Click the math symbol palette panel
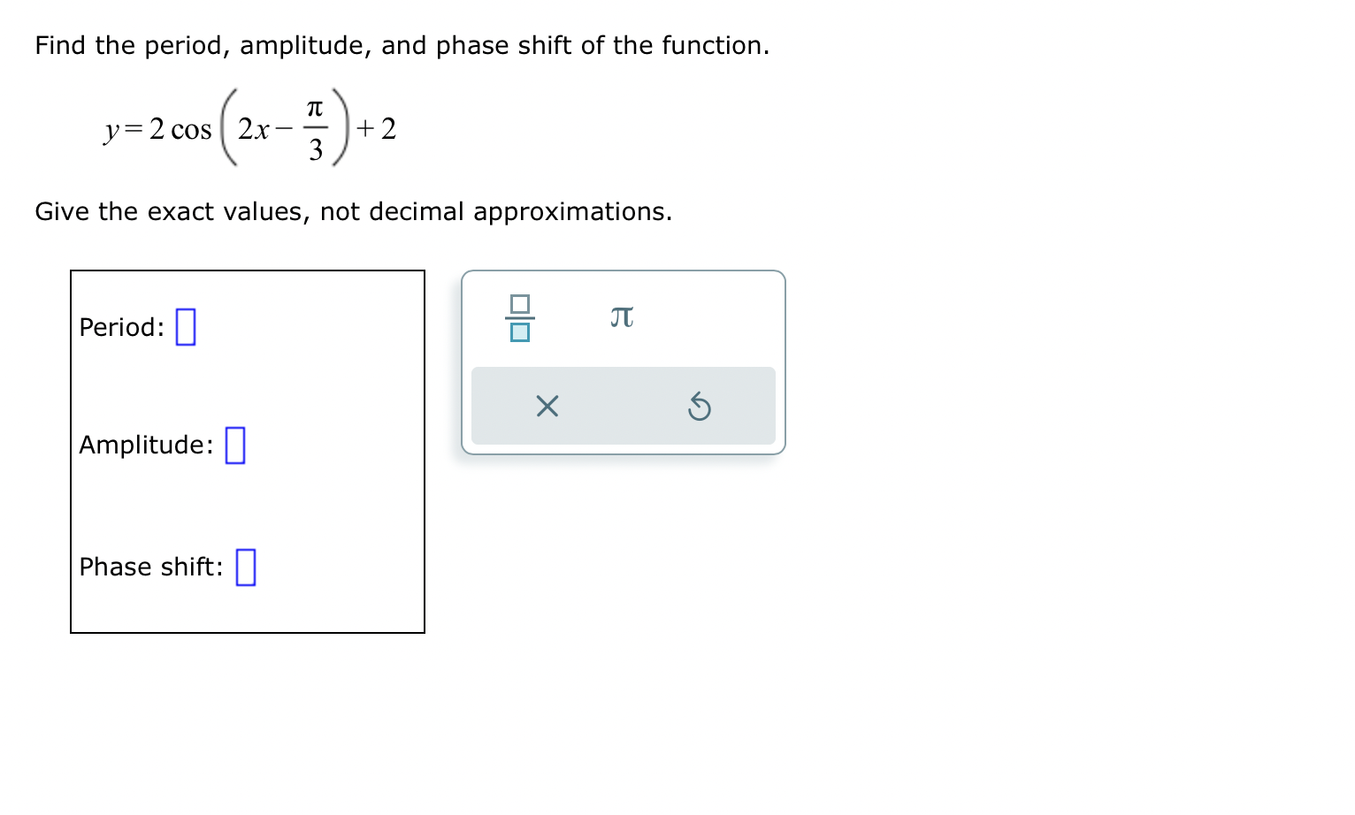Viewport: 1355px width, 815px height. pyautogui.click(x=622, y=361)
